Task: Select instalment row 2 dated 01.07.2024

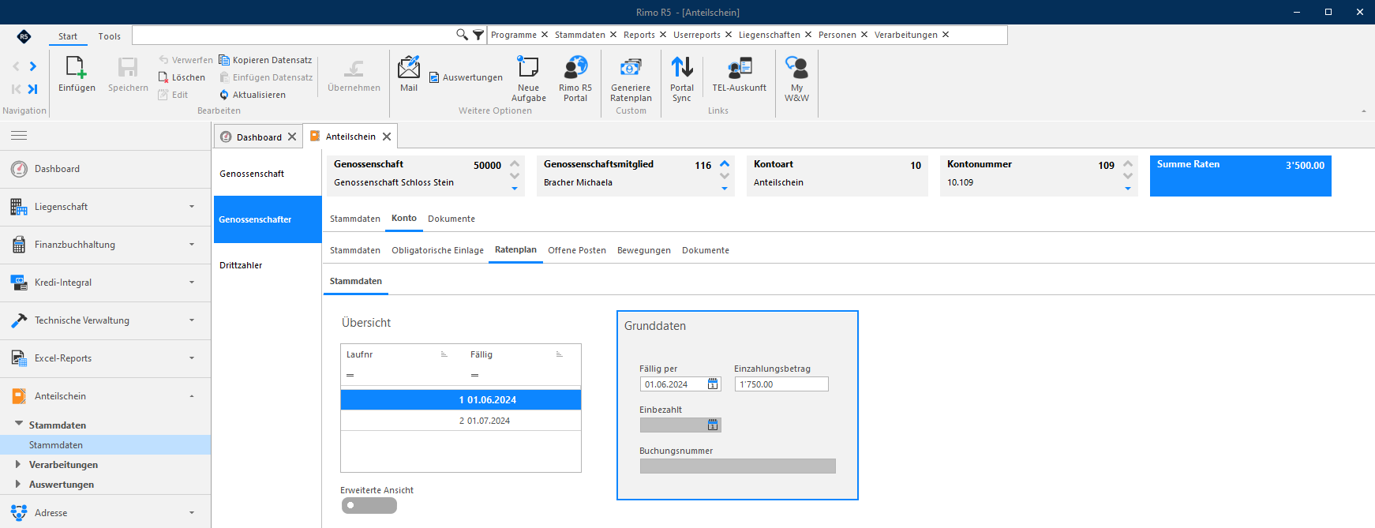Action: 461,421
